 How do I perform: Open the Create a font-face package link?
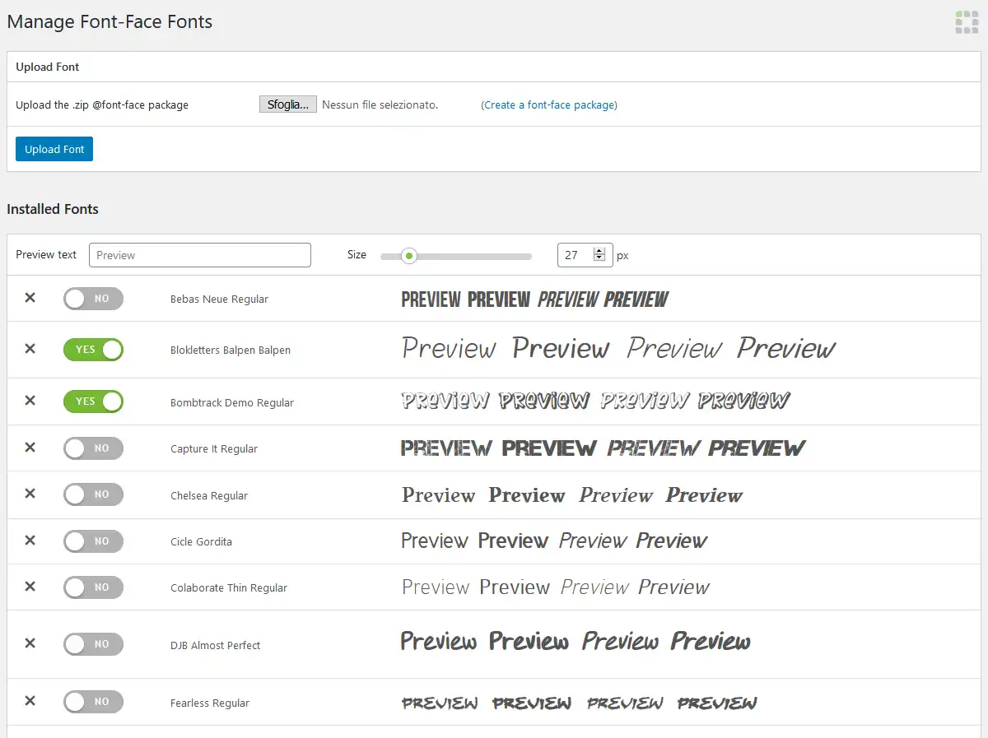(x=548, y=104)
